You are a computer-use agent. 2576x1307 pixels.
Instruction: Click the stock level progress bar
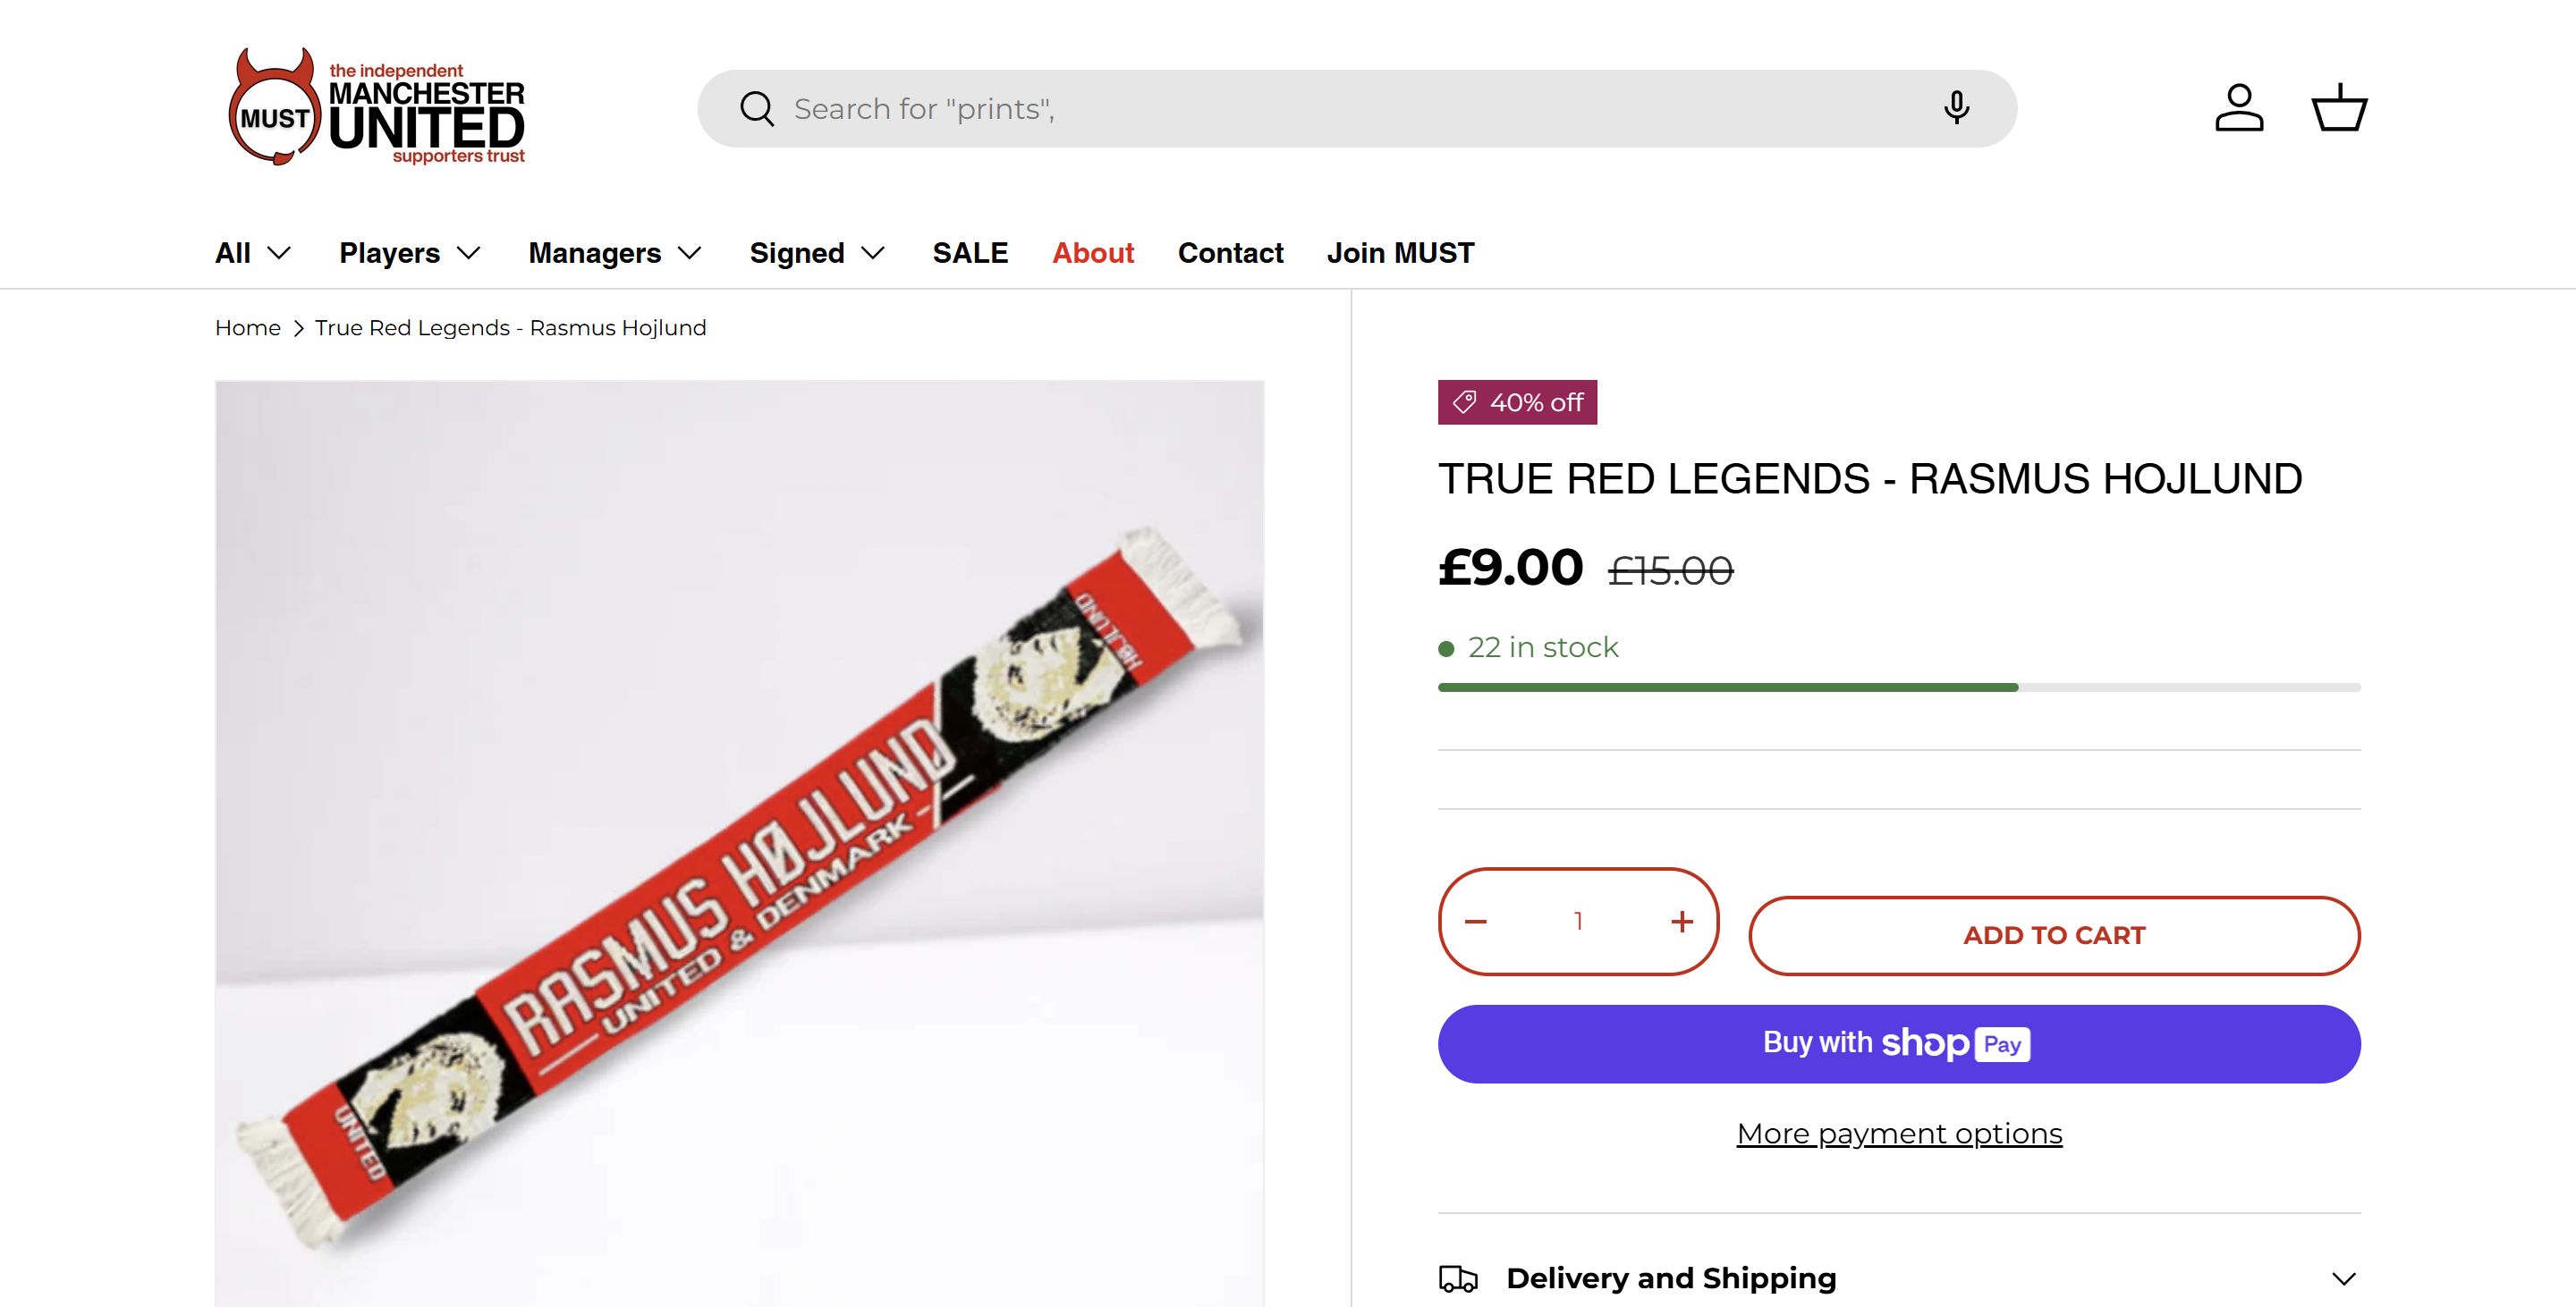[1899, 687]
